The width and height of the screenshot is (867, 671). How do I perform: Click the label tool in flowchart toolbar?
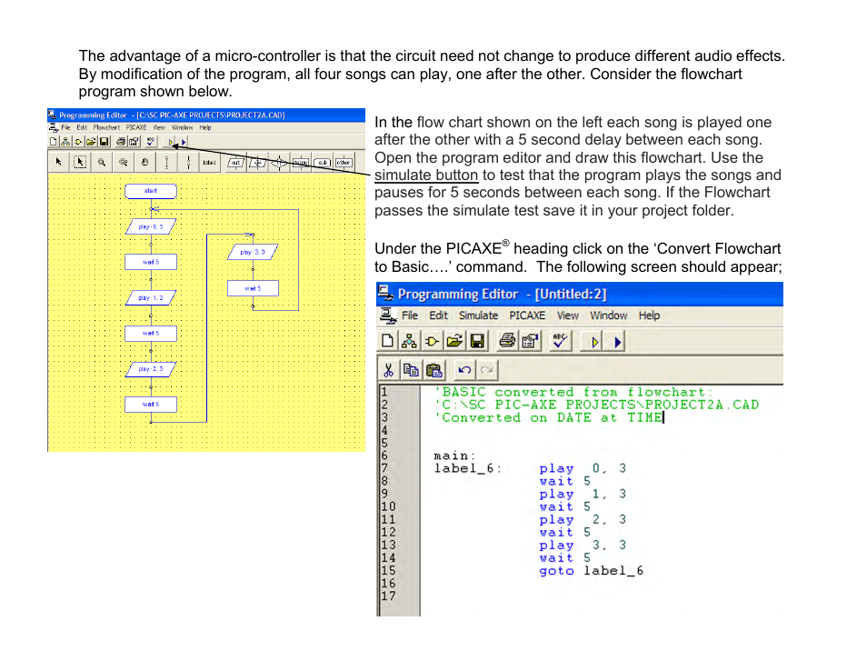pos(209,162)
